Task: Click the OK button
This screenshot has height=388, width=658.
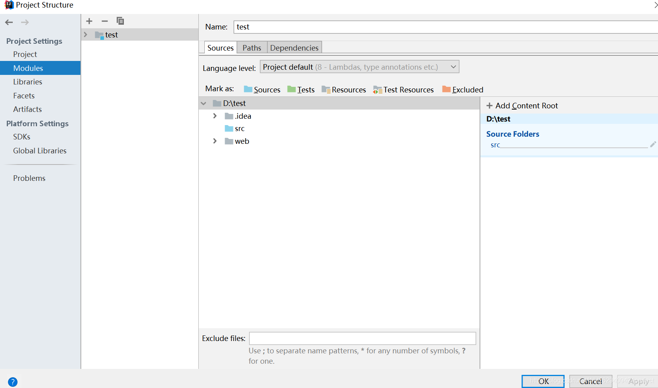Action: [543, 381]
